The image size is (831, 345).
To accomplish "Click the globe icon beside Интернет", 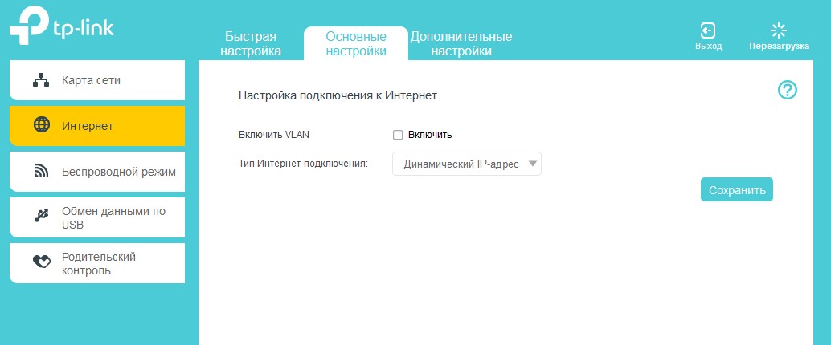I will [41, 125].
